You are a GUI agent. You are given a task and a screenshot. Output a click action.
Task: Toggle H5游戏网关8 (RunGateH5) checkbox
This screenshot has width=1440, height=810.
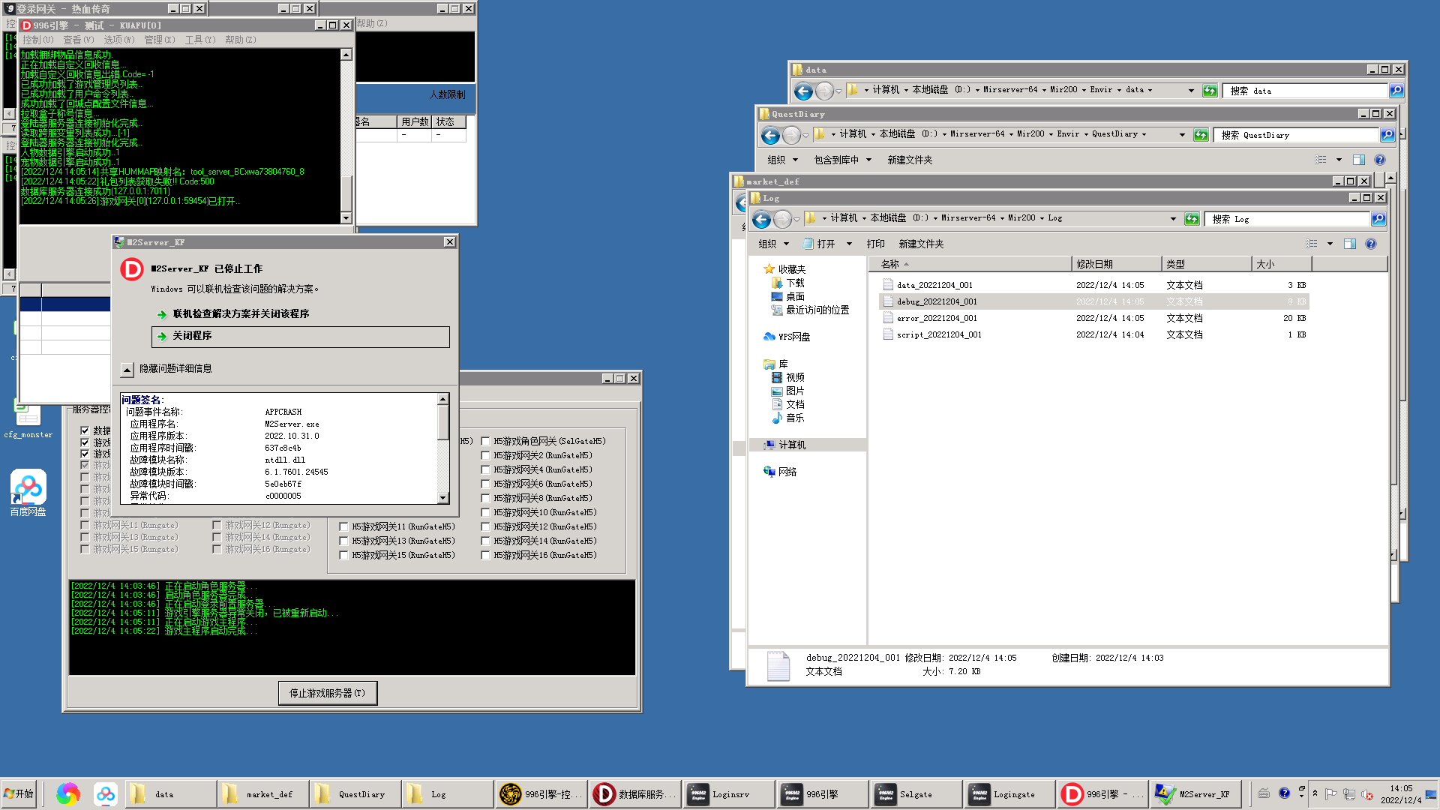pos(485,498)
